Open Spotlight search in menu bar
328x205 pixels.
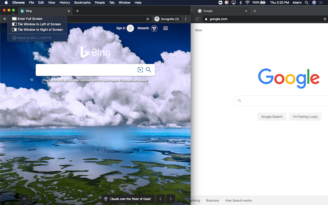306,3
